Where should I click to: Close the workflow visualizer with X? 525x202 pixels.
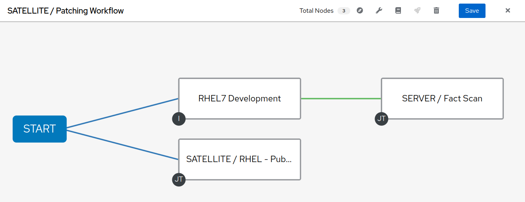pyautogui.click(x=508, y=11)
